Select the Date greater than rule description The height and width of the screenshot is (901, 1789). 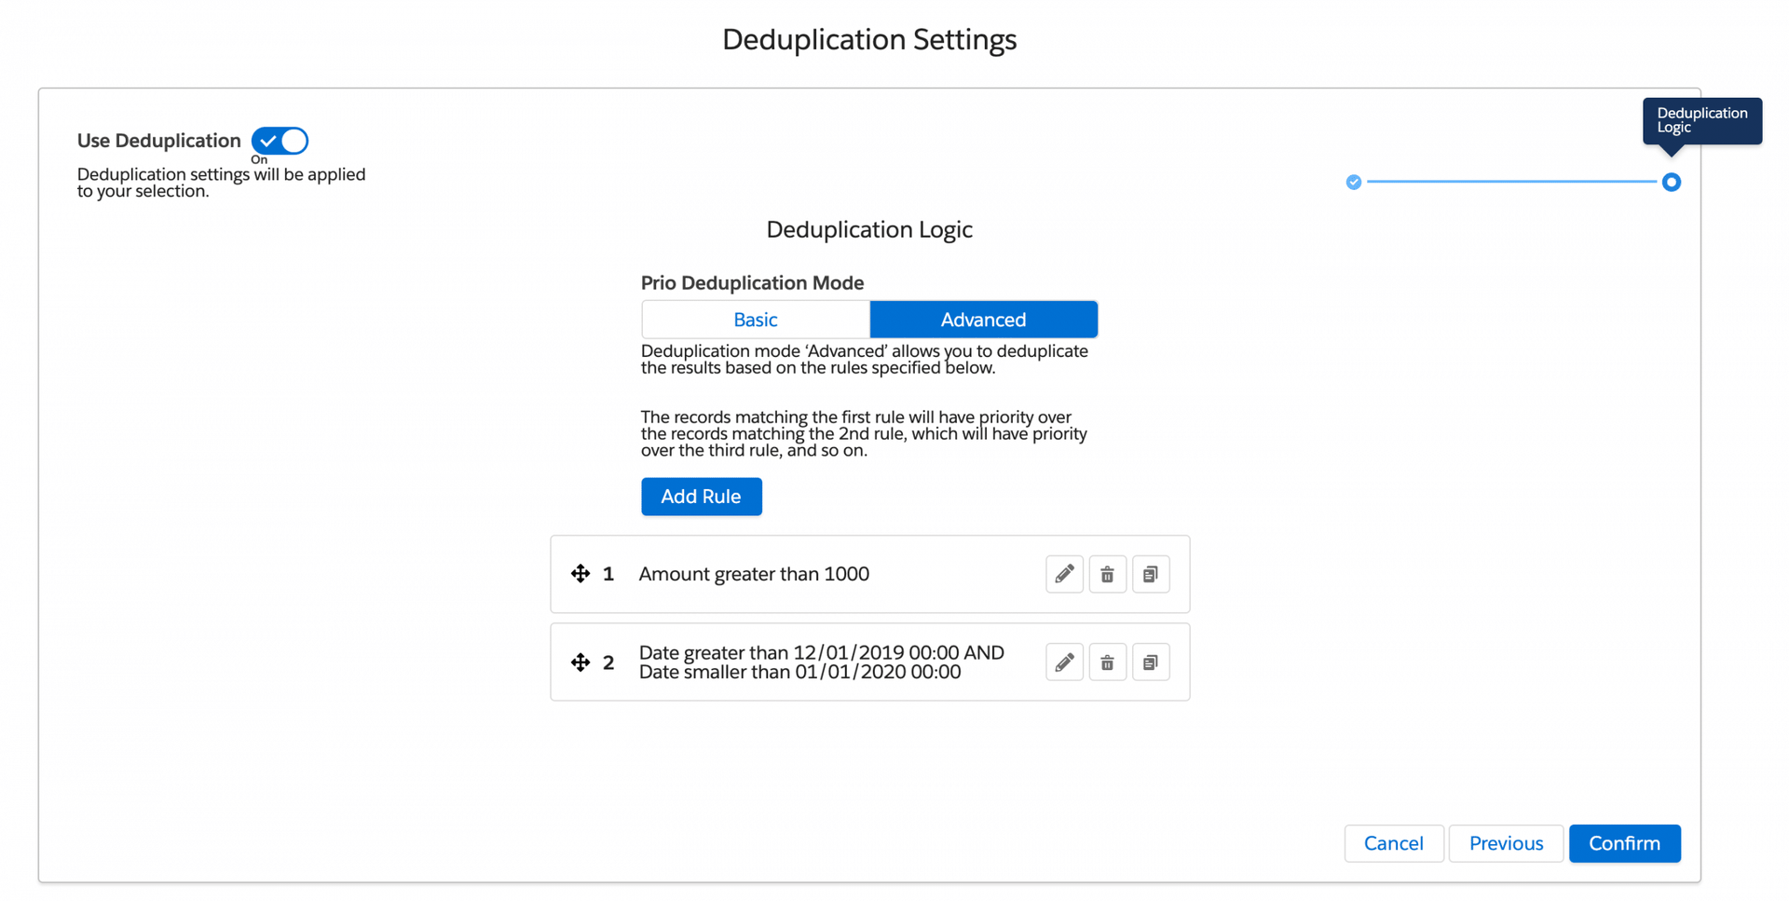(821, 662)
